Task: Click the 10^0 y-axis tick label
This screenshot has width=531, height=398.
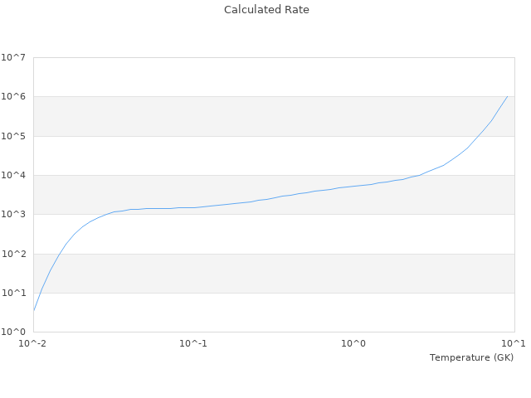Action: pyautogui.click(x=13, y=332)
